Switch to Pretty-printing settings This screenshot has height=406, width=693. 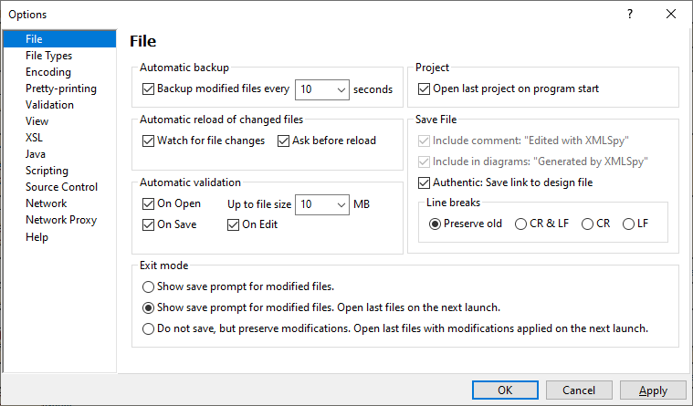(x=61, y=88)
